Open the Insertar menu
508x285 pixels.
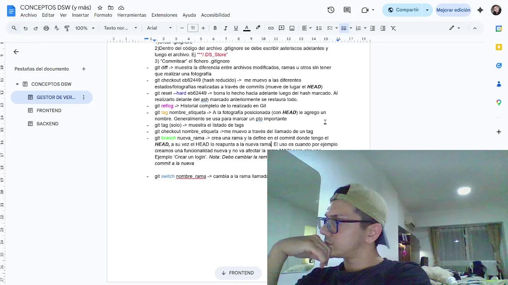click(81, 15)
